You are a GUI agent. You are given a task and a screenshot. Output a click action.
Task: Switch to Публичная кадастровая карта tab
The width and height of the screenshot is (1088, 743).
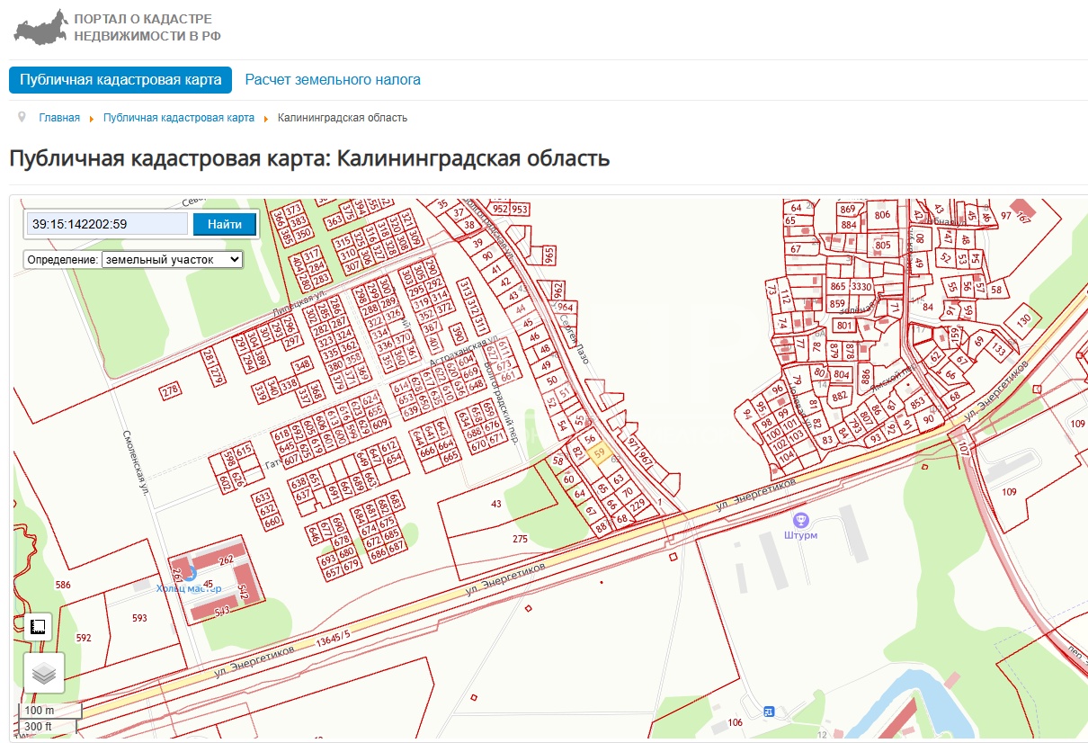120,80
